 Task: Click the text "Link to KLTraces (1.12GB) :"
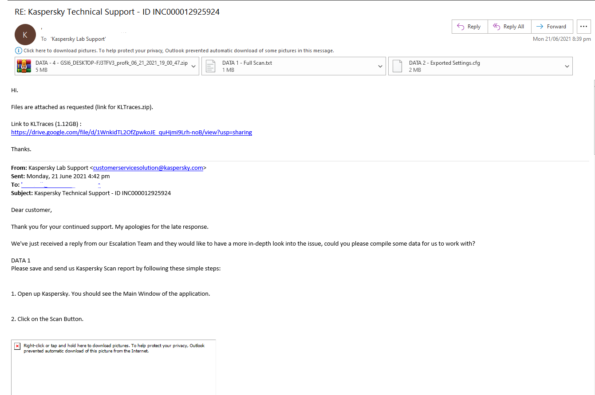[x=47, y=124]
